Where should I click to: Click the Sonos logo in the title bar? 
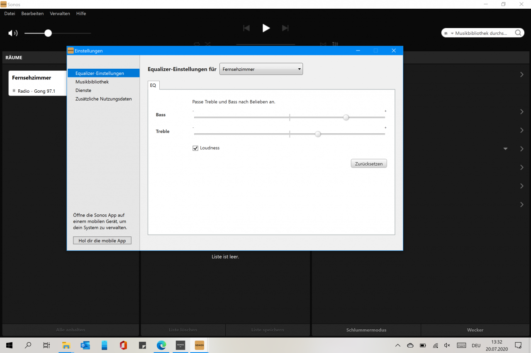coord(3,4)
